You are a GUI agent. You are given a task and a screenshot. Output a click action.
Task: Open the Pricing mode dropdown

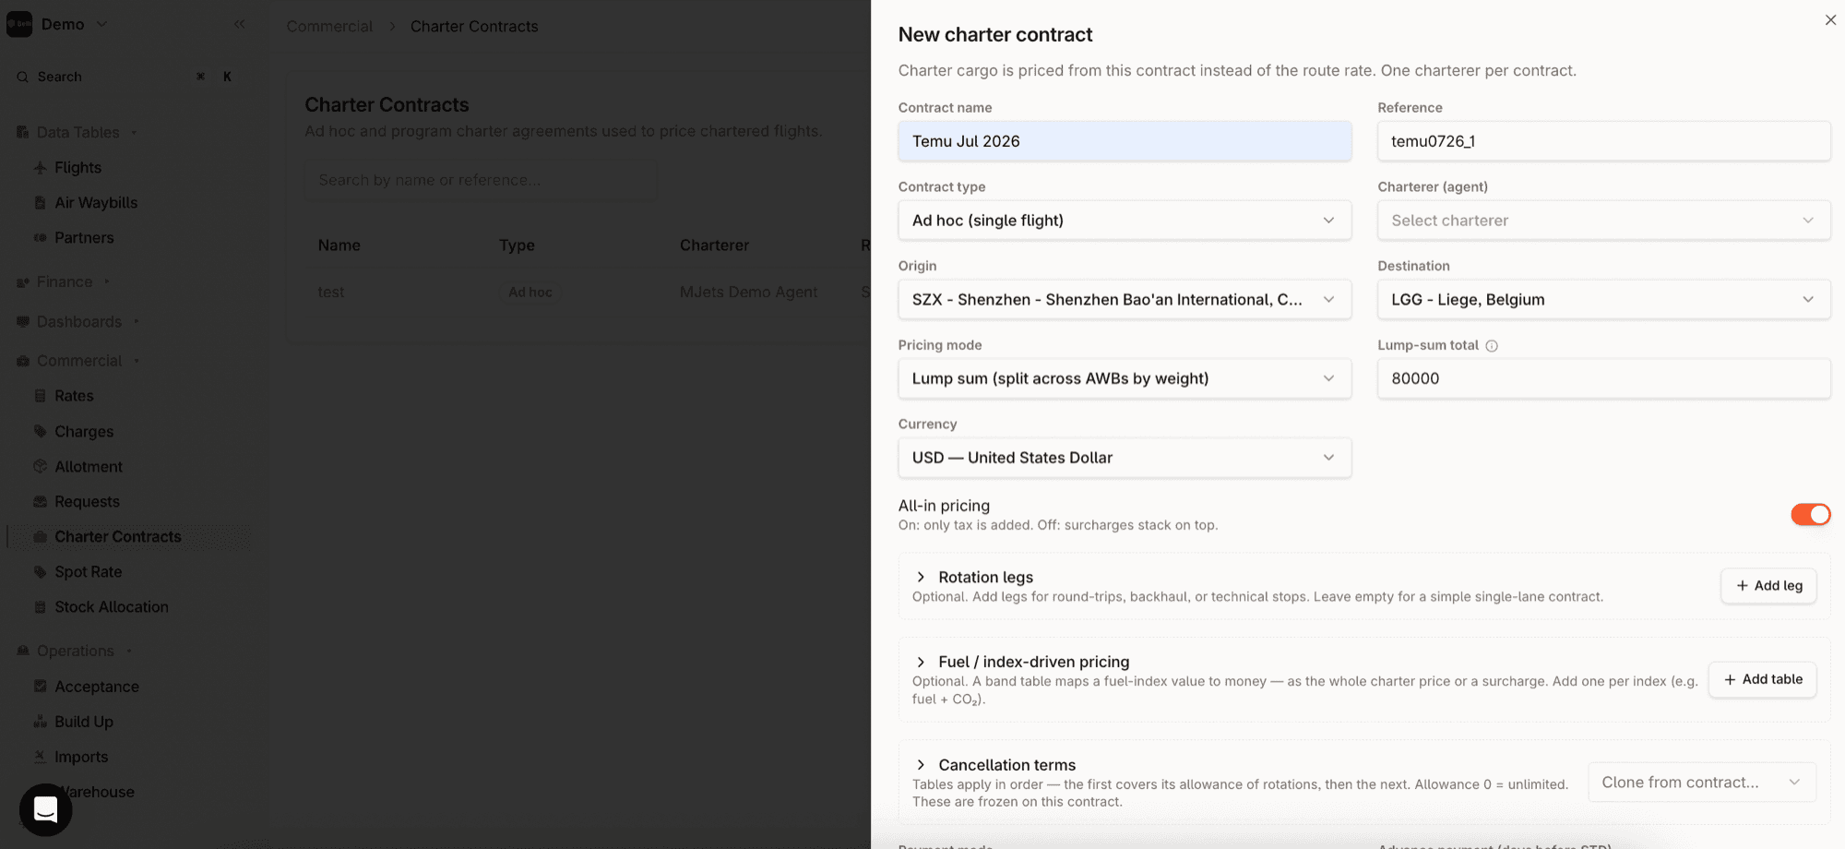(x=1125, y=378)
